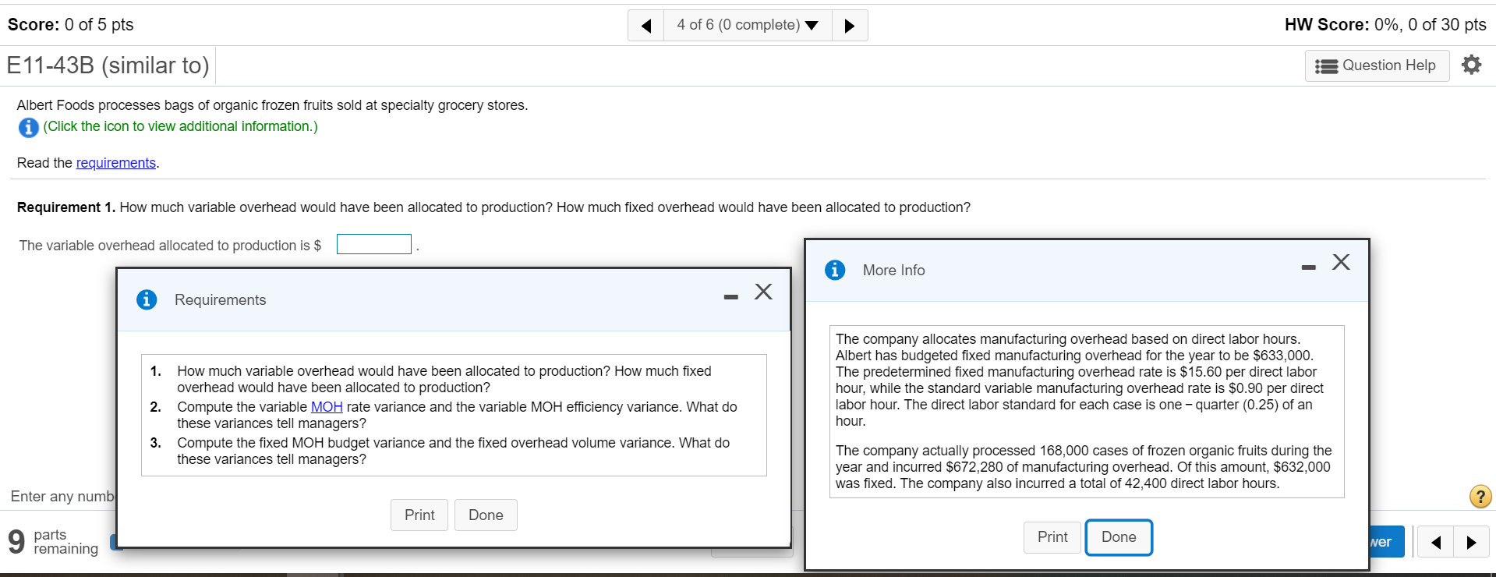Click Print in the Requirements dialog
Screen dimensions: 1496x577
coord(419,515)
